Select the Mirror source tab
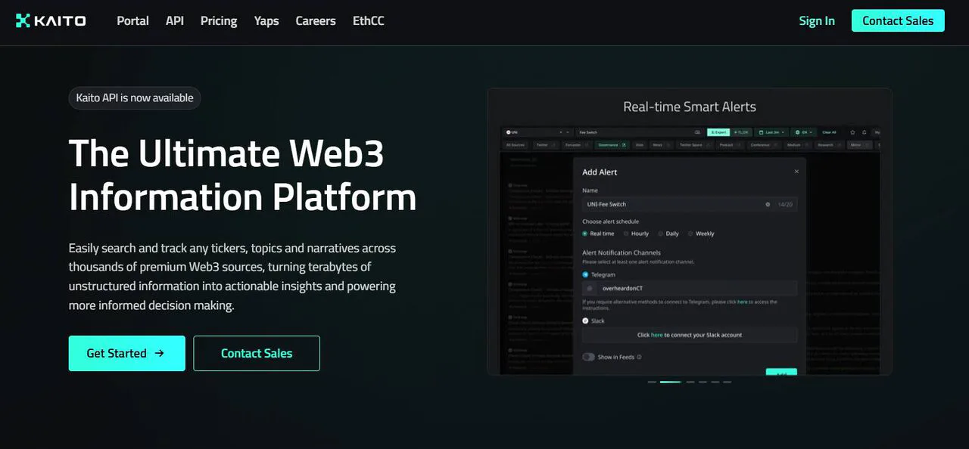Image resolution: width=969 pixels, height=449 pixels. tap(858, 144)
